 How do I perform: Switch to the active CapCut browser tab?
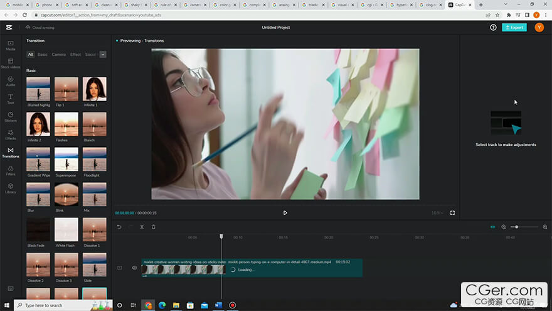tap(459, 5)
